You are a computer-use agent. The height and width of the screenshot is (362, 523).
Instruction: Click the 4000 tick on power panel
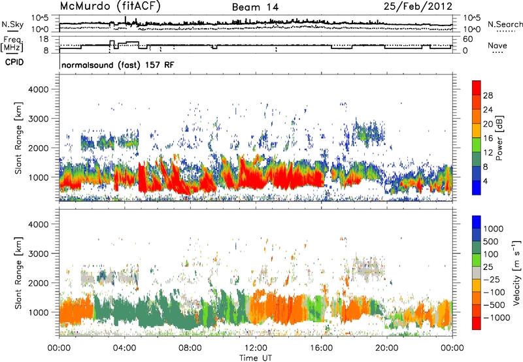click(38, 90)
